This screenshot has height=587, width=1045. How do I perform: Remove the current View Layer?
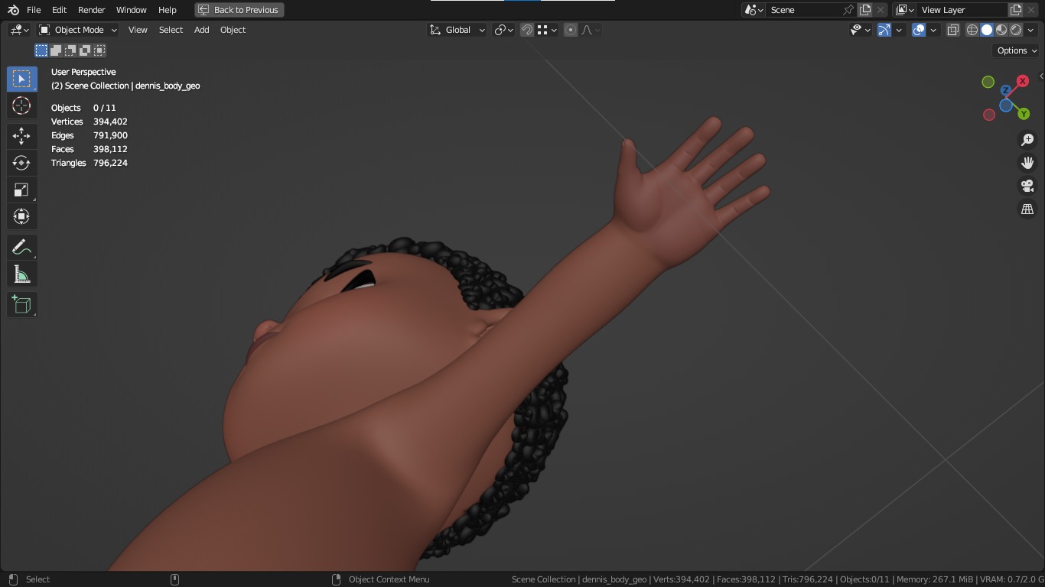tap(1031, 10)
